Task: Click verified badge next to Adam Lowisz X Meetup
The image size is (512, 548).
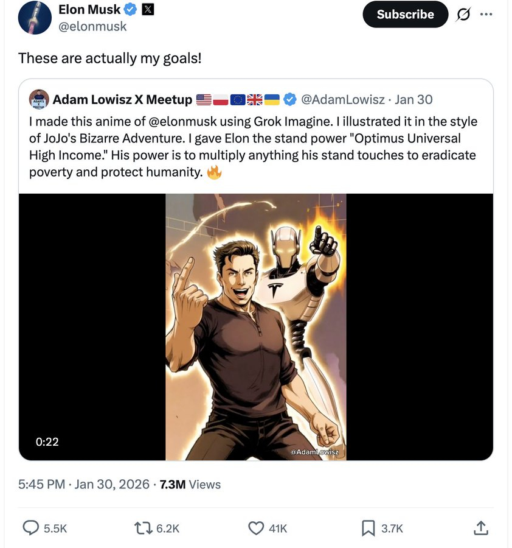Action: pyautogui.click(x=291, y=99)
